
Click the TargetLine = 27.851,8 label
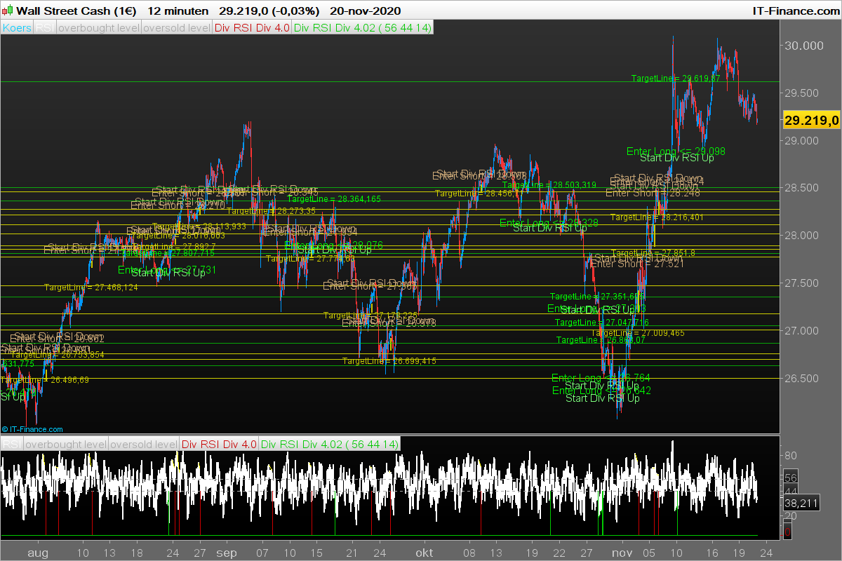(x=653, y=253)
